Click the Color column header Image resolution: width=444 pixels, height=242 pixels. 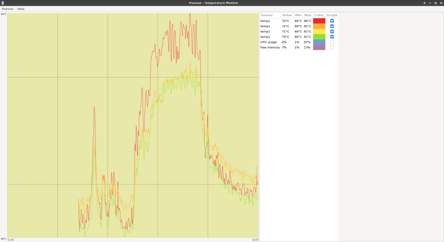tap(319, 15)
